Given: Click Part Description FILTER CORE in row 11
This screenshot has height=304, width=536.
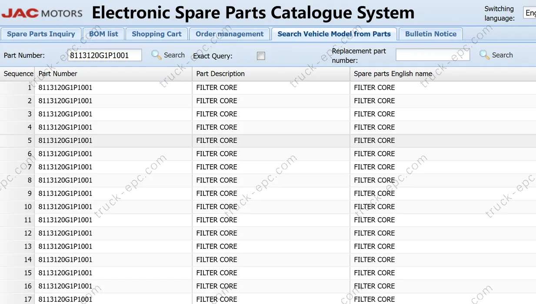Looking at the screenshot, I should point(216,220).
